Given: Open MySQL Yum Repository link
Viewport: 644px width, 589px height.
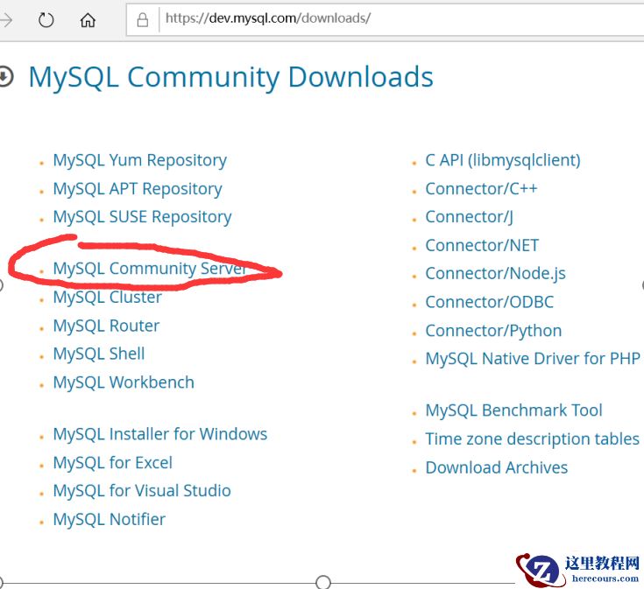Looking at the screenshot, I should [x=139, y=160].
